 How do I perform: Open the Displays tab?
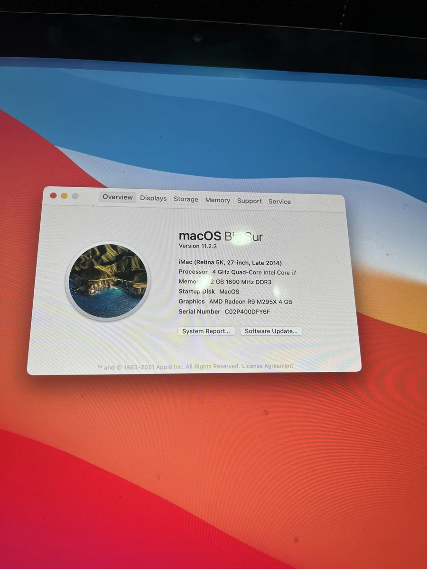(153, 198)
